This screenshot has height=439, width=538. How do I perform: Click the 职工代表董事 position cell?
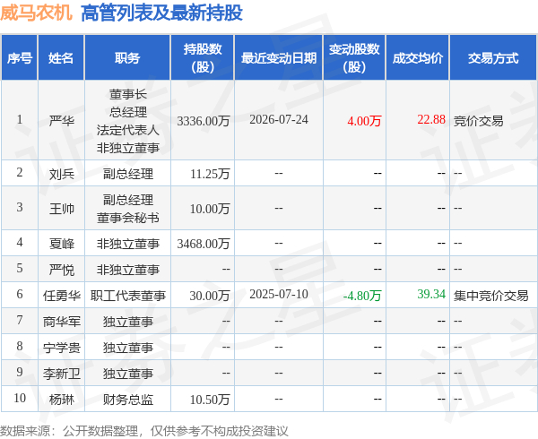pos(128,296)
